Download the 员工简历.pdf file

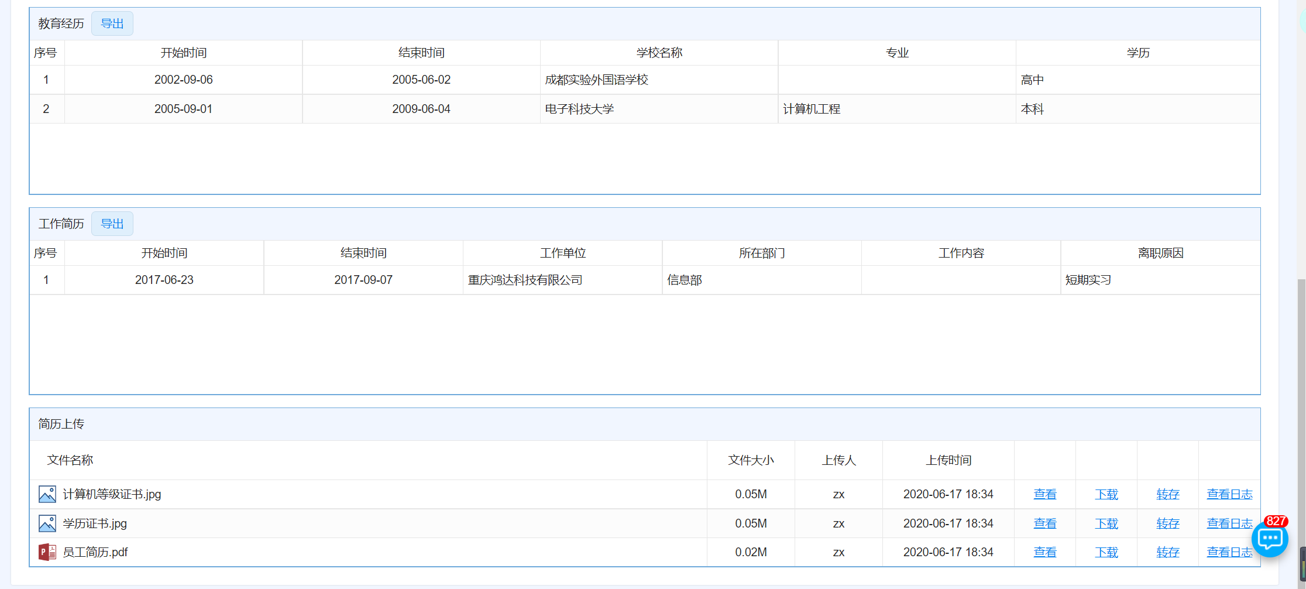coord(1106,552)
